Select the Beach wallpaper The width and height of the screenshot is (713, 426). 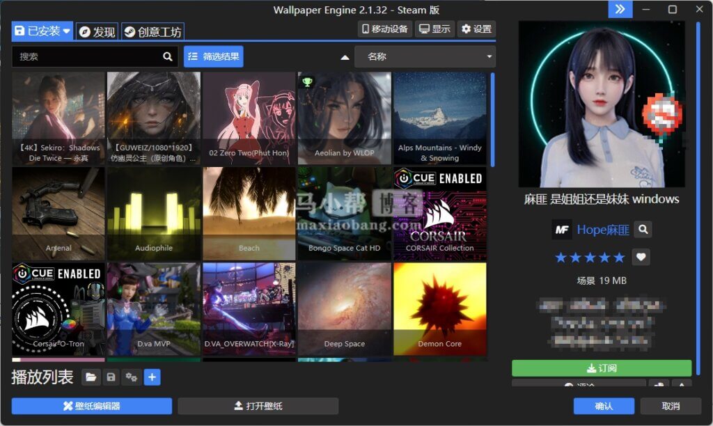click(x=249, y=214)
